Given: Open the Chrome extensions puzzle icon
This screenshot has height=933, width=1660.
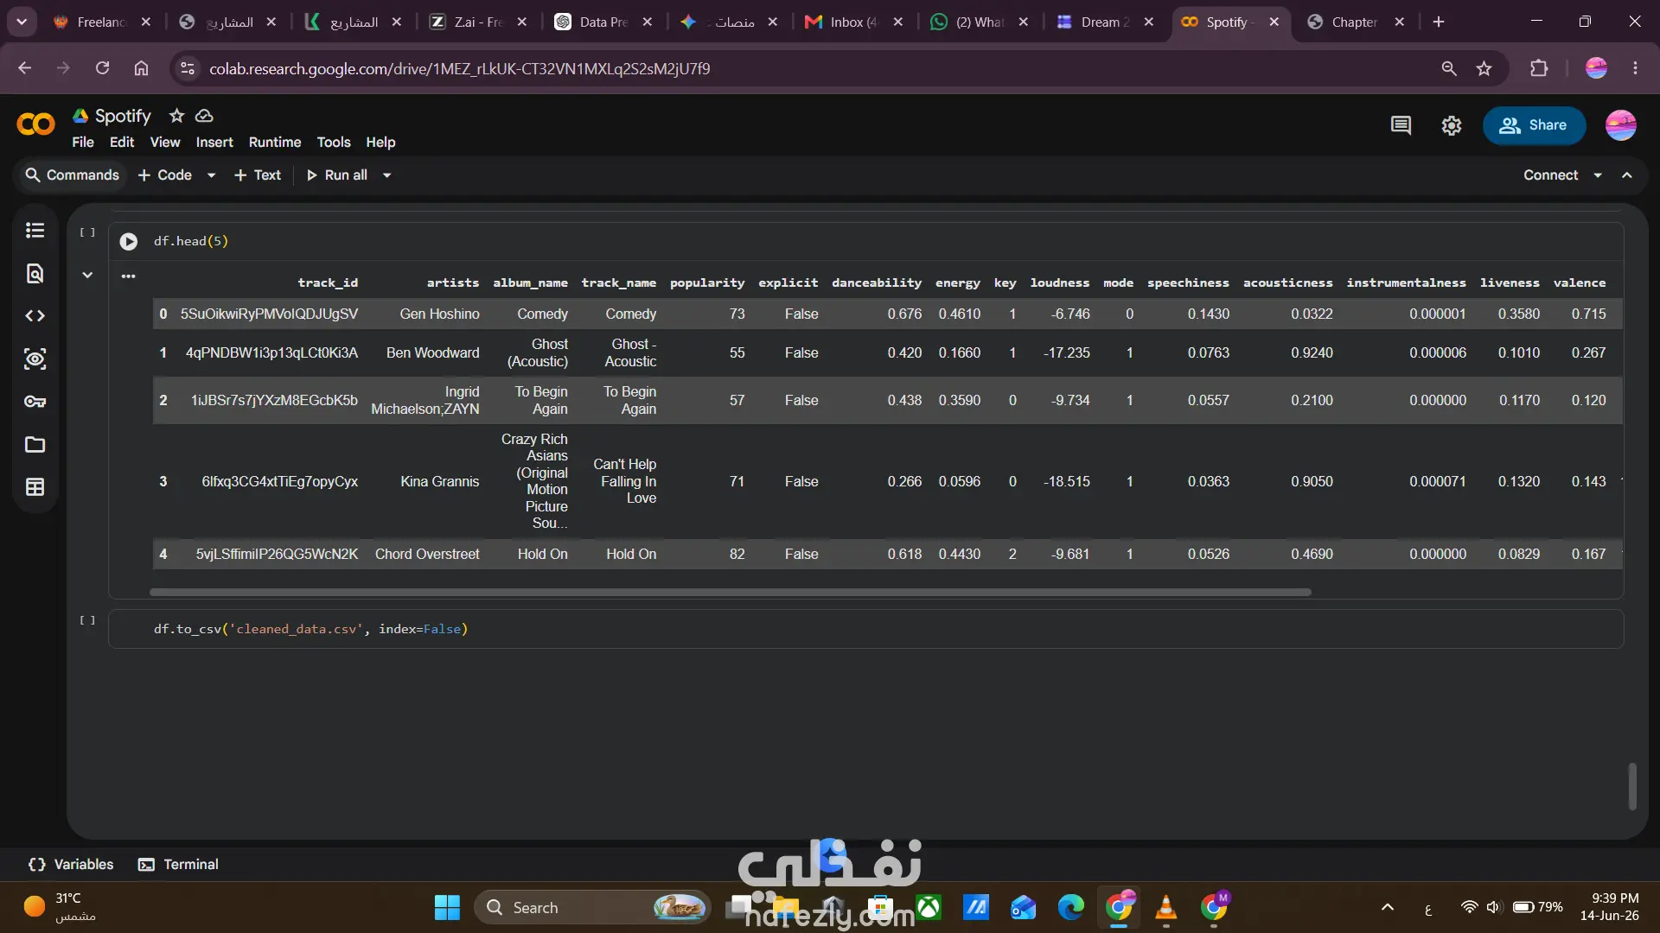Looking at the screenshot, I should [x=1539, y=68].
